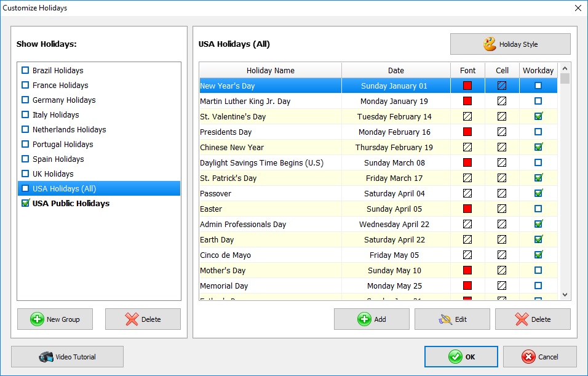Enable the Brazil Holidays checkbox
This screenshot has width=588, height=376.
(x=25, y=70)
